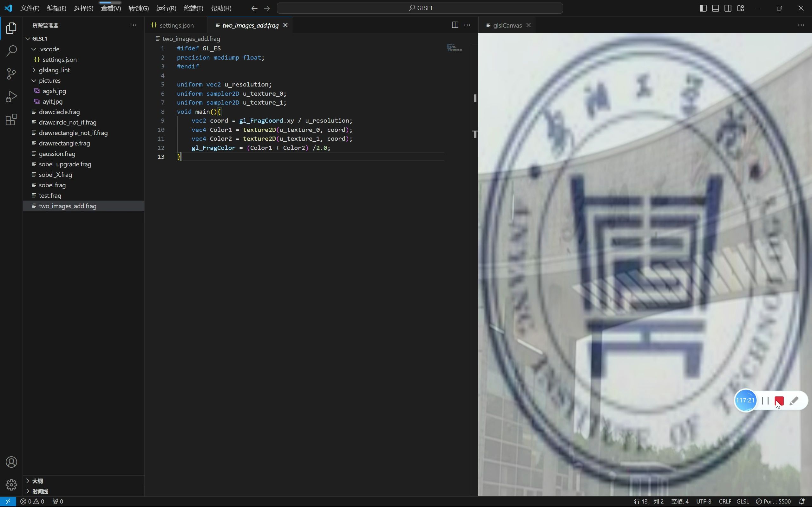This screenshot has height=507, width=812.
Task: Open the 选择(S) menu
Action: click(83, 8)
